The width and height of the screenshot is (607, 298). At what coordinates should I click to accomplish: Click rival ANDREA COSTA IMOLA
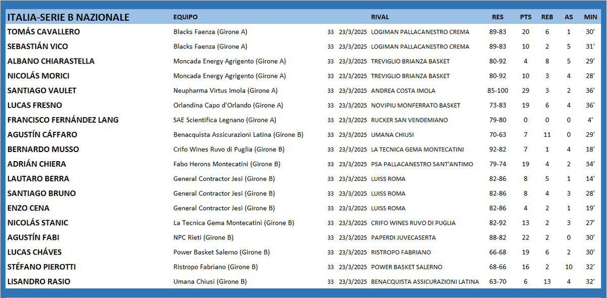(403, 90)
